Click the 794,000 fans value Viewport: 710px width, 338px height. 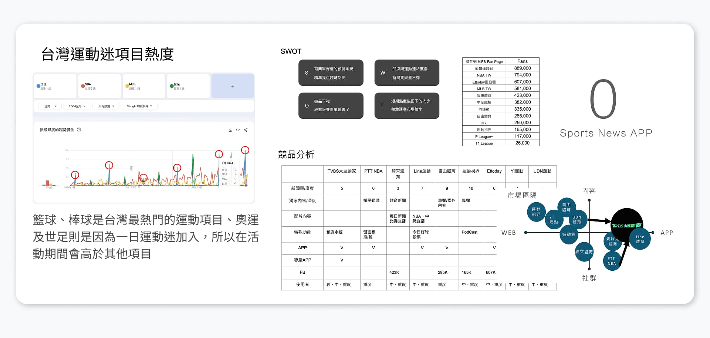(523, 75)
